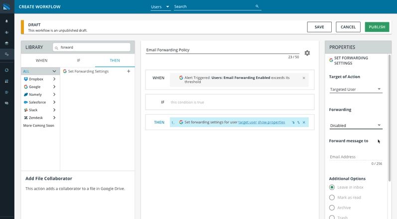Select Set Forwarding Settings in the library list

(x=88, y=72)
